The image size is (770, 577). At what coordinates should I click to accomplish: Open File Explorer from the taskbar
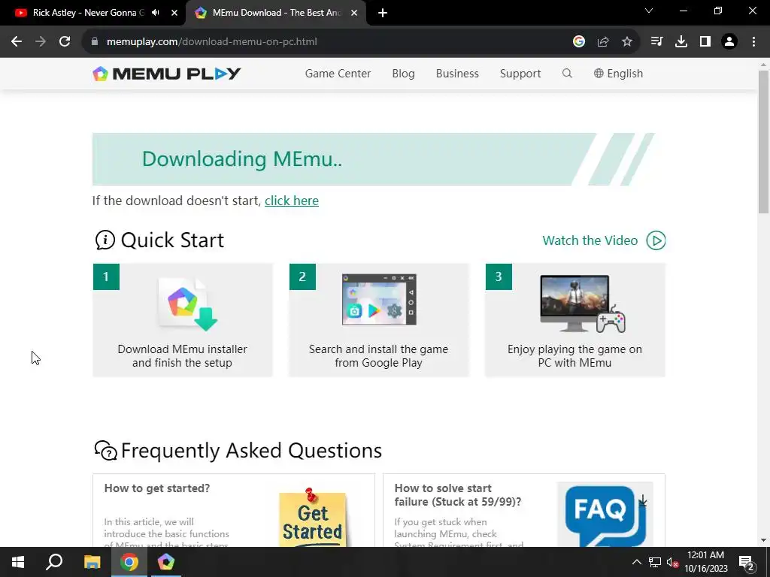tap(92, 562)
